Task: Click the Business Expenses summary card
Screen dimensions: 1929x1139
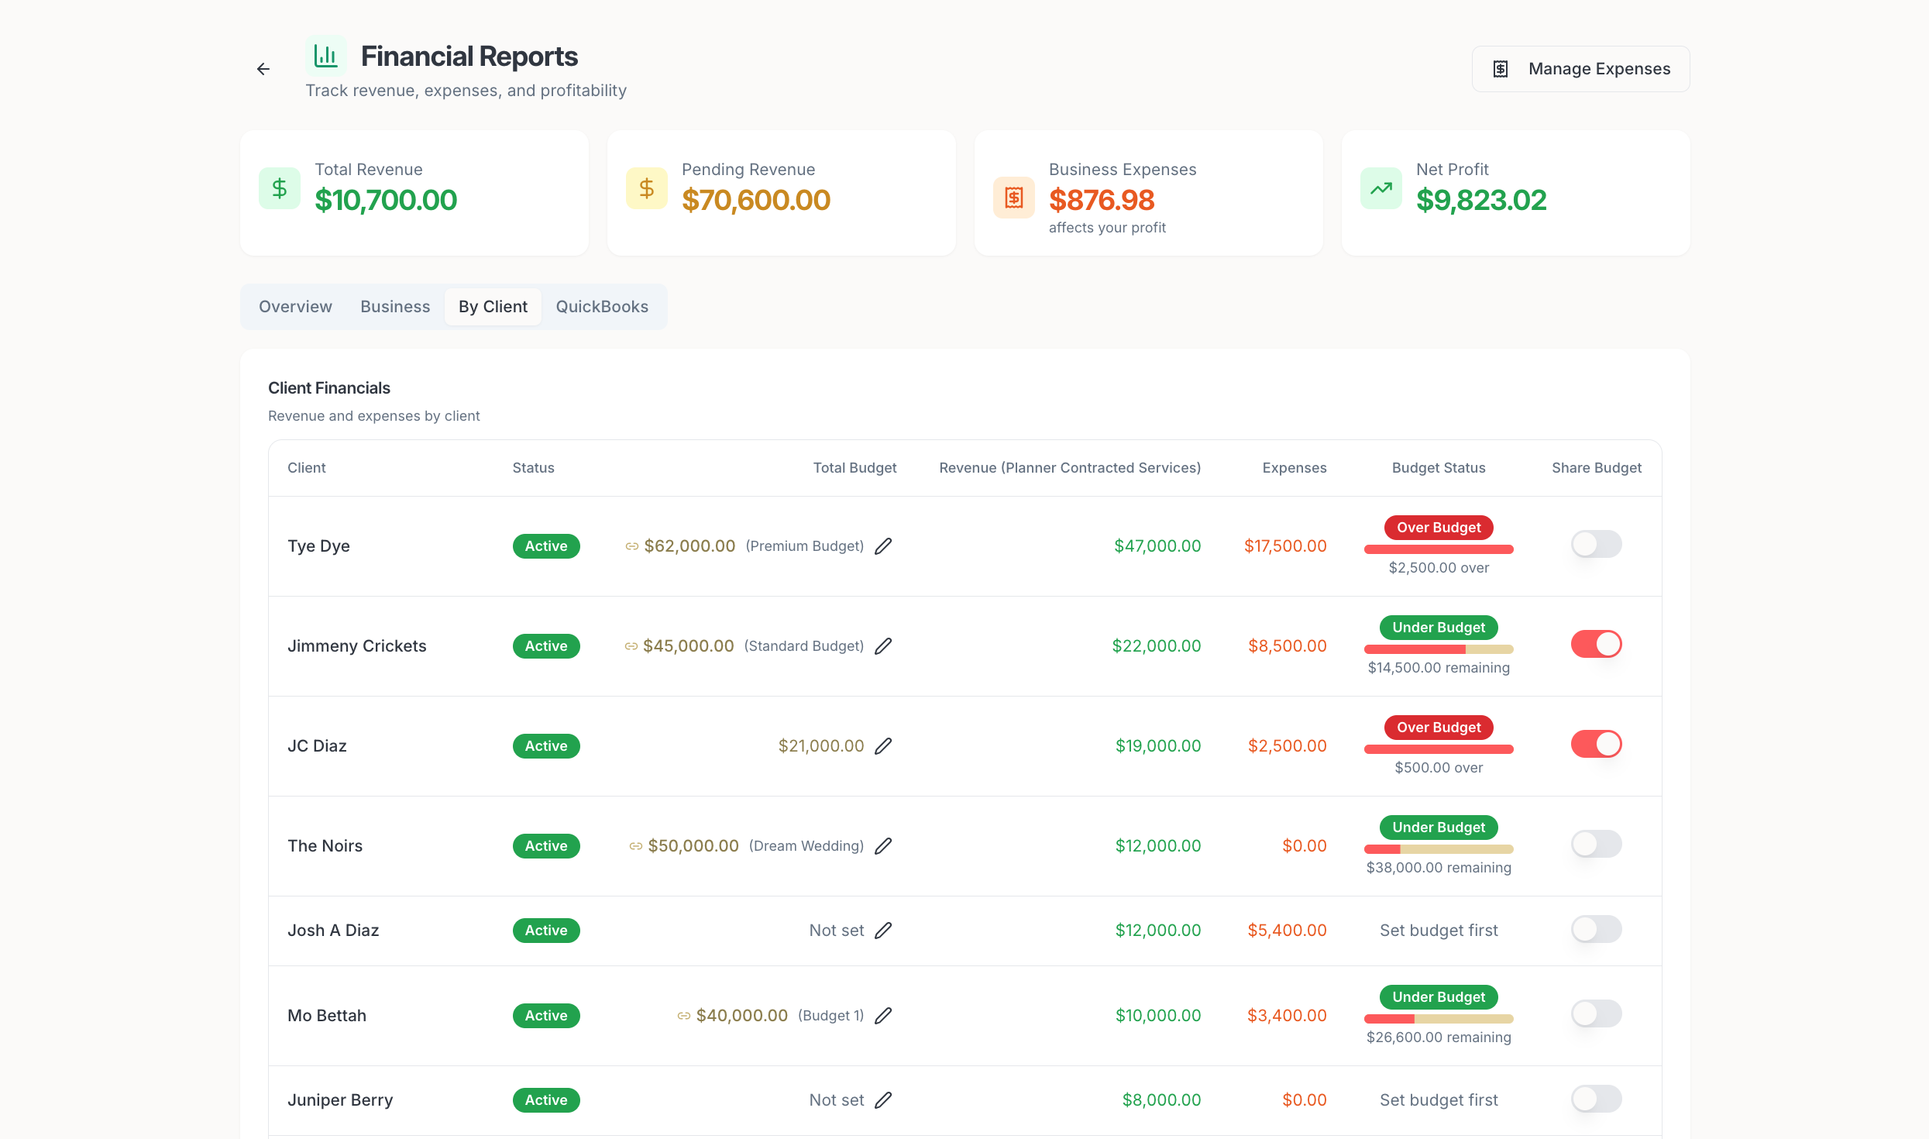Action: [x=1148, y=193]
